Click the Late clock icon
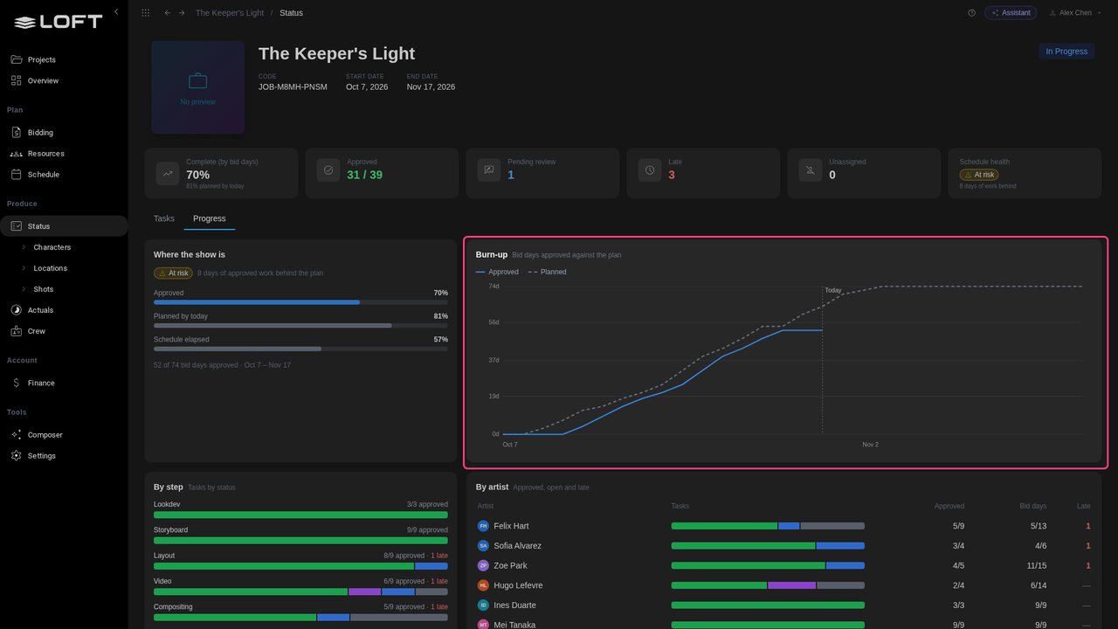The height and width of the screenshot is (629, 1118). [x=650, y=170]
